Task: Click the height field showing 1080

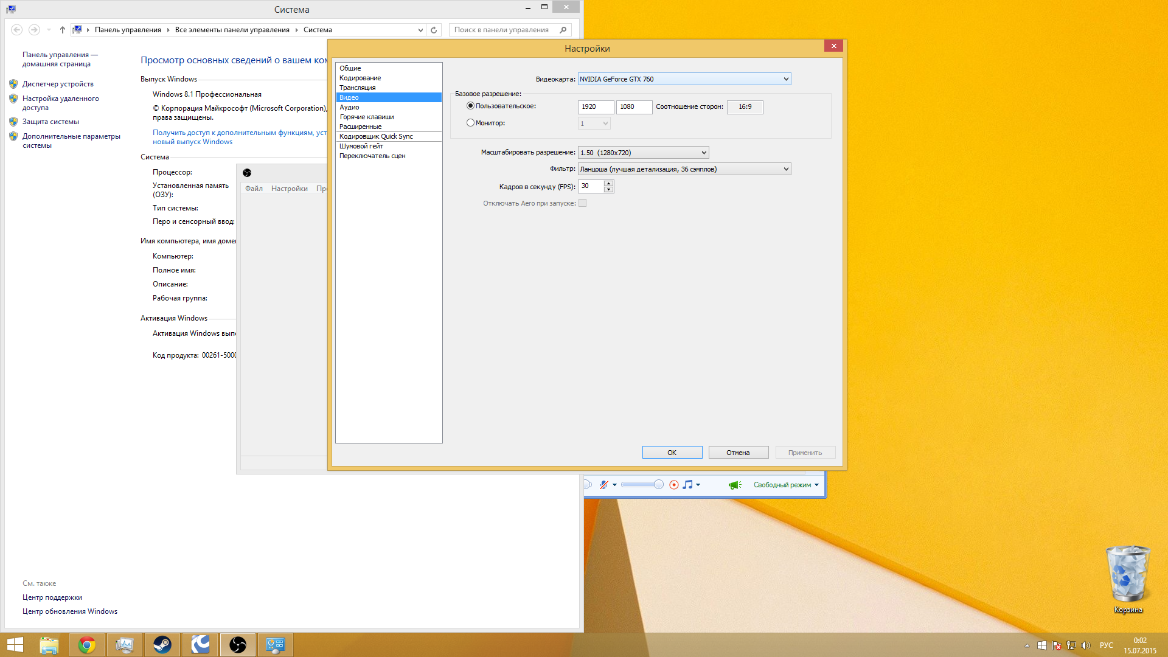Action: pyautogui.click(x=634, y=107)
